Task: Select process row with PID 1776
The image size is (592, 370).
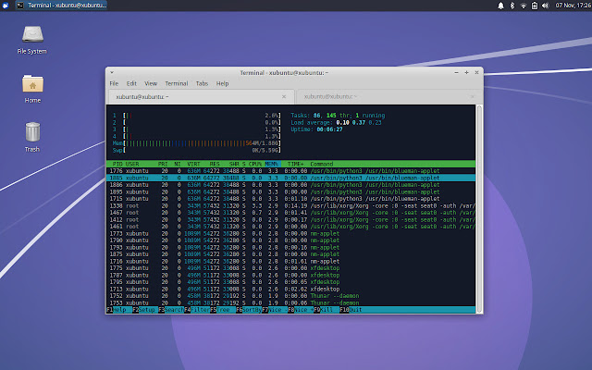Action: click(x=290, y=171)
